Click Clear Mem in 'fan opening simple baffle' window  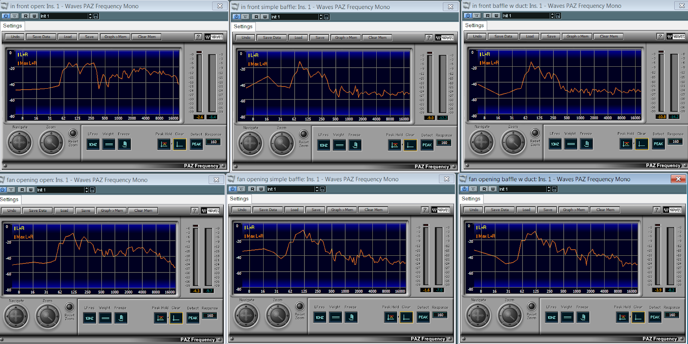pos(373,210)
